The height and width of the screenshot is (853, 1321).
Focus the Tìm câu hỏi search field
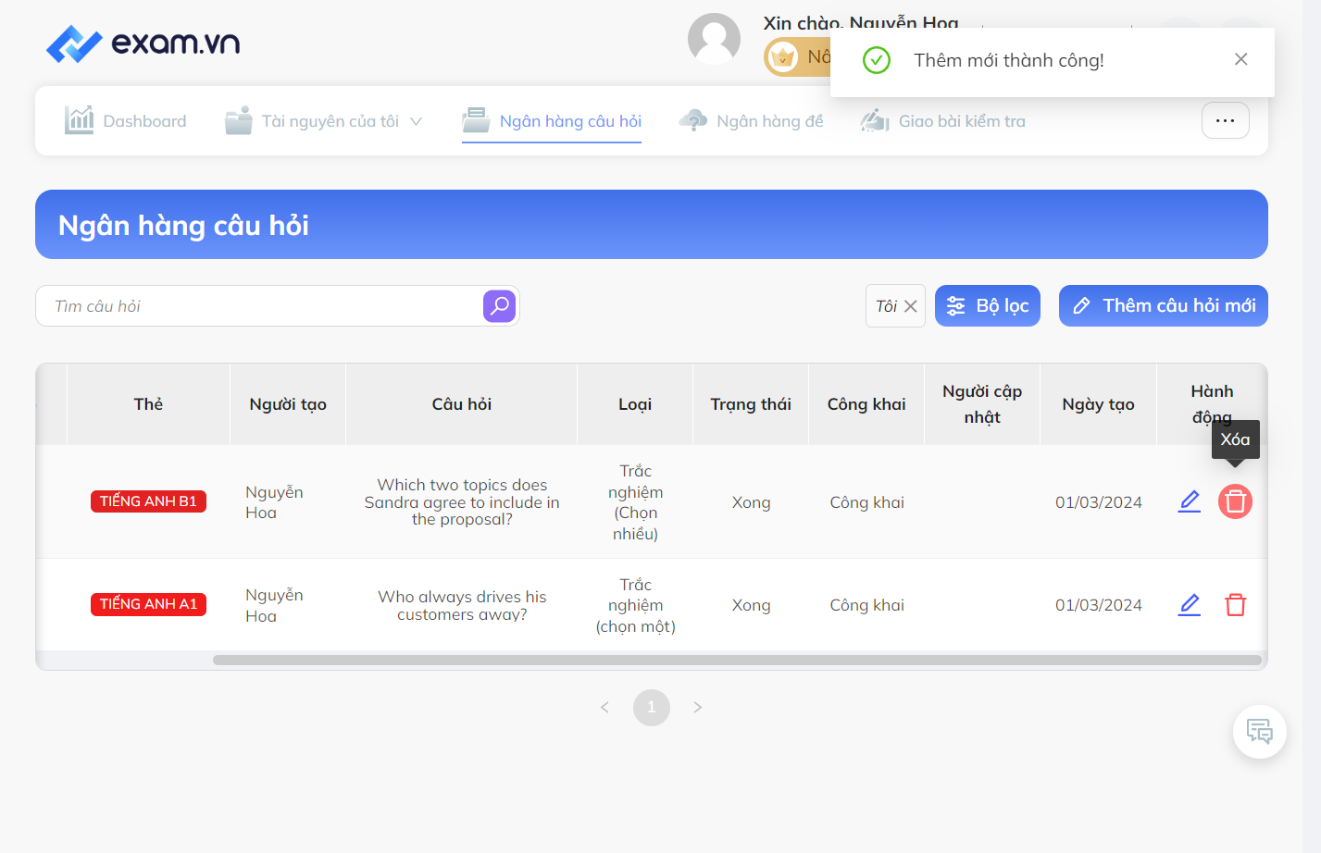coord(259,306)
